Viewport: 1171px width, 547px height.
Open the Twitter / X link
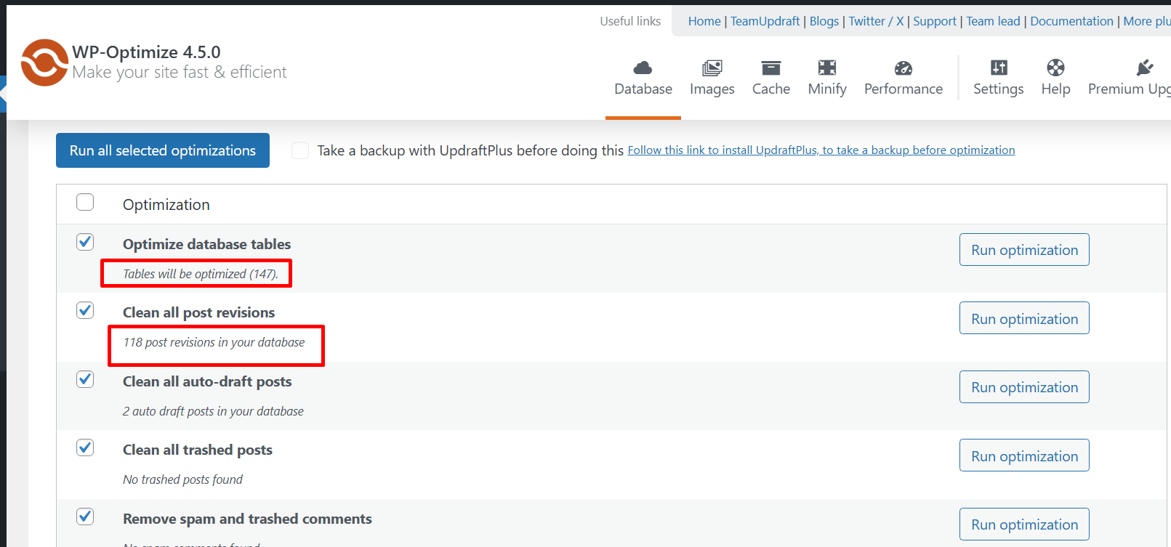[x=876, y=21]
